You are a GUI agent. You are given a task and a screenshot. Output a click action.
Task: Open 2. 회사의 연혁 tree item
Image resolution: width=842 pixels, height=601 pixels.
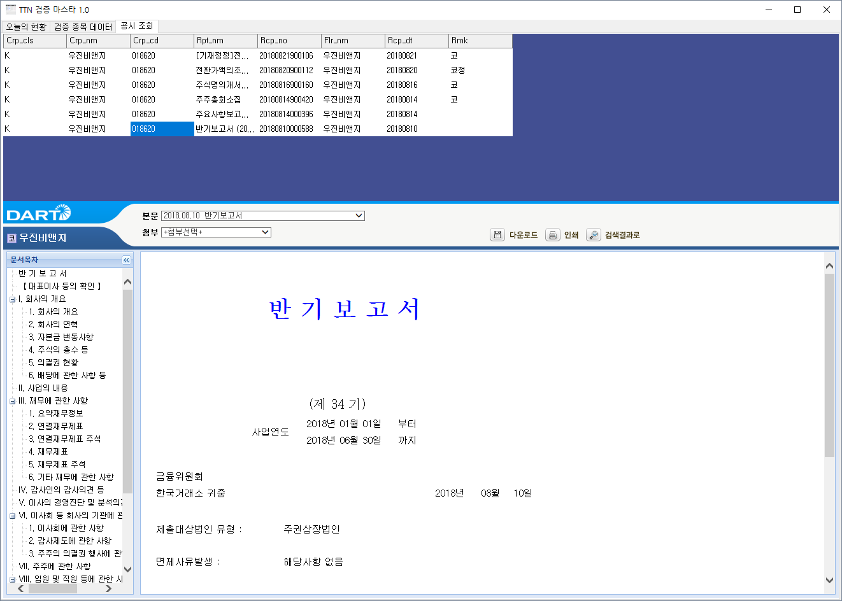coord(53,325)
